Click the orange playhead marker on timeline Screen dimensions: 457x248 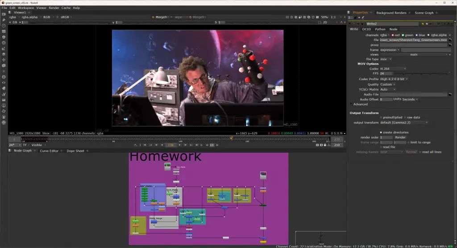point(232,138)
